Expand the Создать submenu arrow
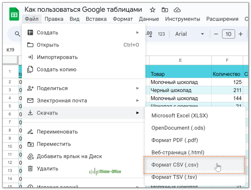Viewport: 251px width, 190px height. coord(137,32)
